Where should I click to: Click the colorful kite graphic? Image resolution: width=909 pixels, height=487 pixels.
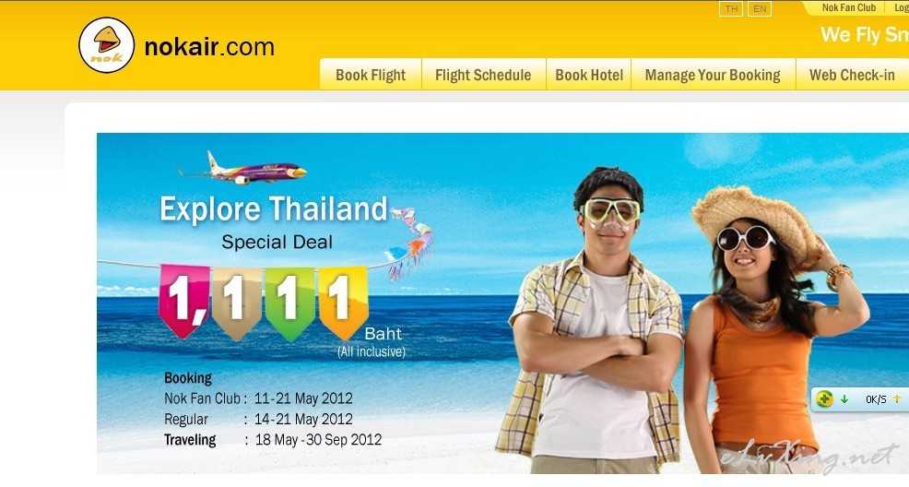411,243
